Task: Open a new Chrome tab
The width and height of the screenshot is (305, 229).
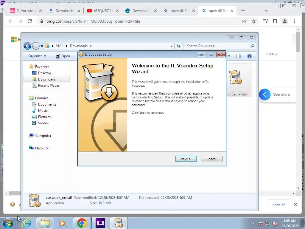Action: [243, 11]
